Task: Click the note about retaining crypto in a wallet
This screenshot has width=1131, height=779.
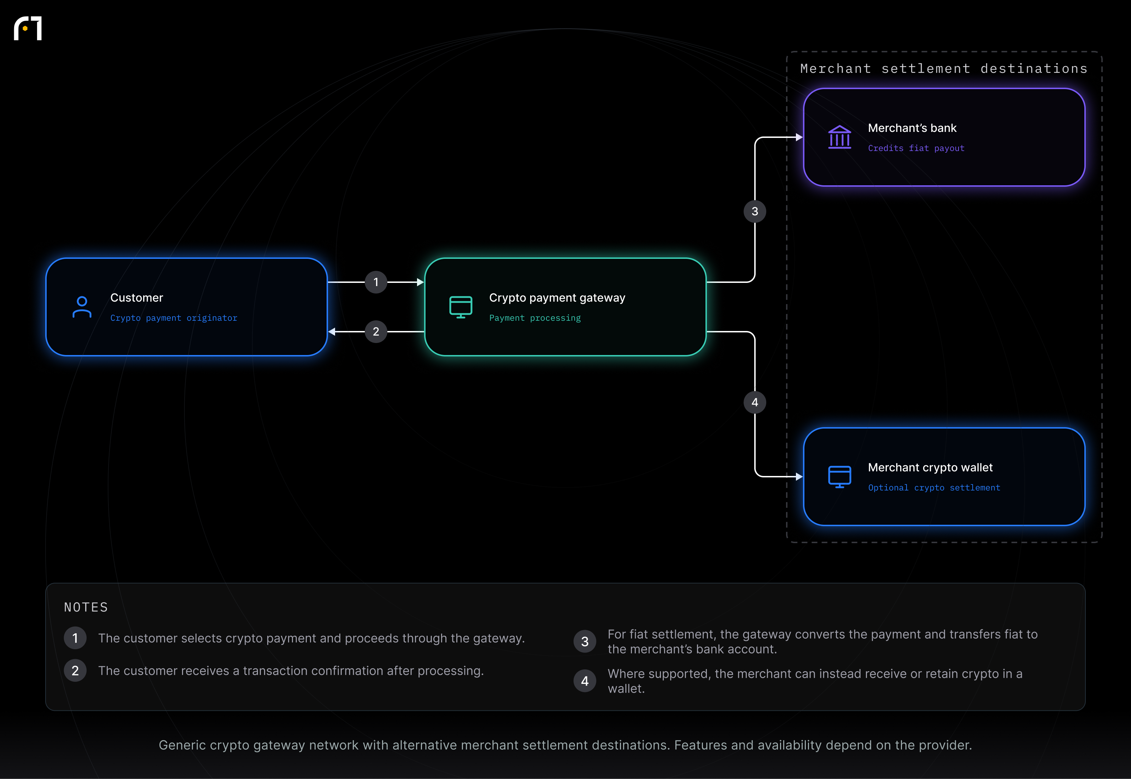Action: (815, 681)
